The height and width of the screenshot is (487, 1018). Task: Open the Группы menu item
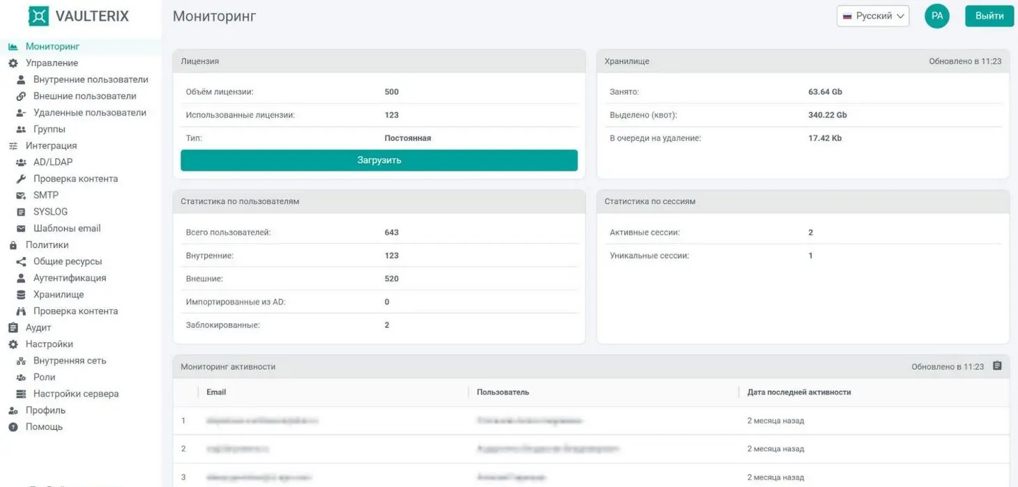pos(50,130)
